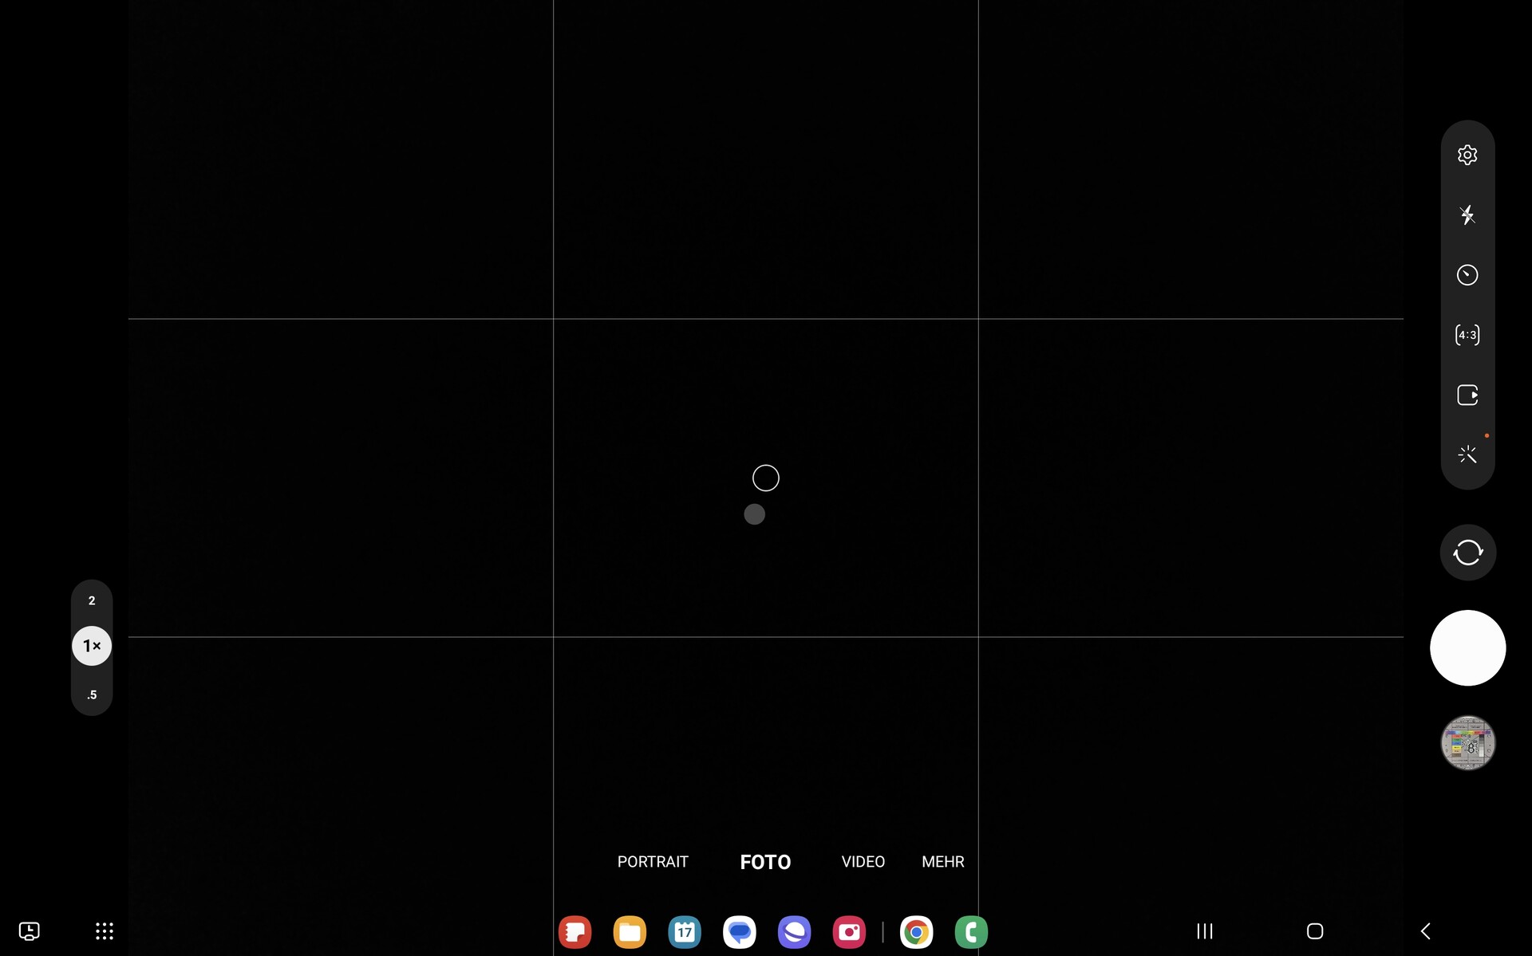
Task: Toggle motion photo icon
Action: click(x=1467, y=395)
